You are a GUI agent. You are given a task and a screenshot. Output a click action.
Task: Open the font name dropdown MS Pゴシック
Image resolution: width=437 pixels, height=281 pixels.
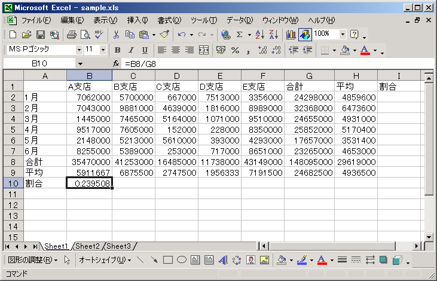pos(79,50)
